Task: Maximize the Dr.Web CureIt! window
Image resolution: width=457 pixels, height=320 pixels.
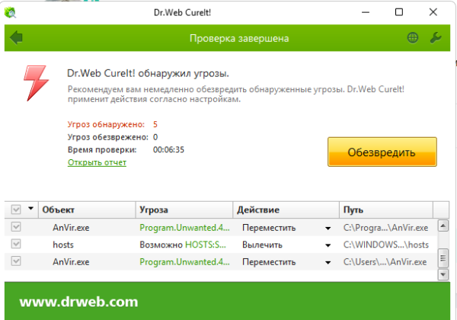Action: [x=399, y=12]
